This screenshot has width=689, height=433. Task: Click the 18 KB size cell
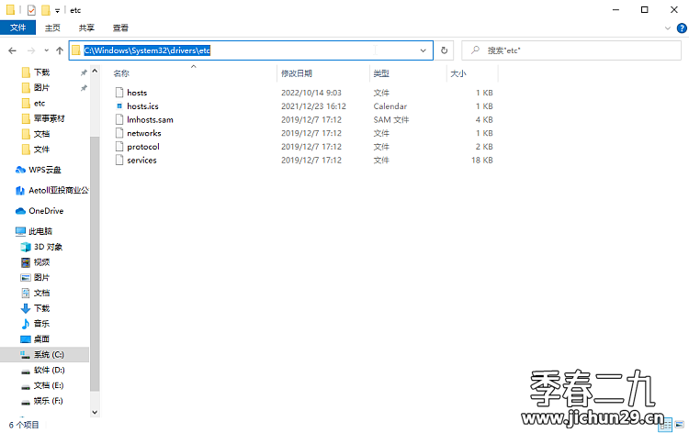click(x=482, y=161)
